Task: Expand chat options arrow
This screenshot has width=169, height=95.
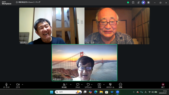Action: pyautogui.click(x=82, y=84)
